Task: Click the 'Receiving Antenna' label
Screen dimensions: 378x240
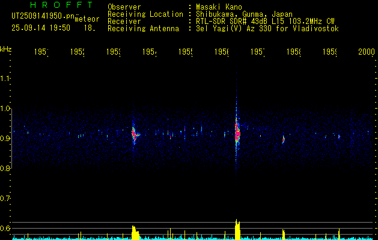Action: (x=143, y=29)
